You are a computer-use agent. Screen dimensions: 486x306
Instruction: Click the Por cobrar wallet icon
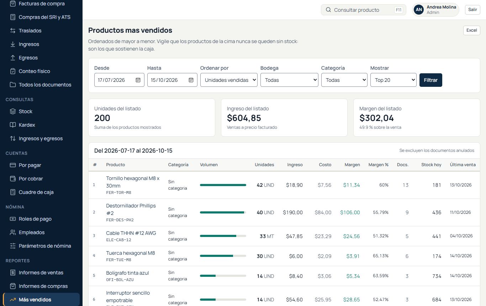13,179
